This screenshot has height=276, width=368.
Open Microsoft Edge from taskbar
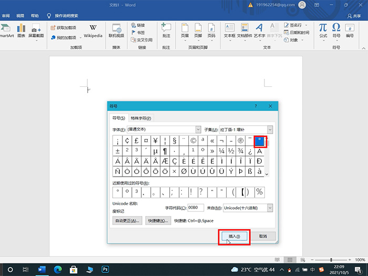pyautogui.click(x=58, y=269)
